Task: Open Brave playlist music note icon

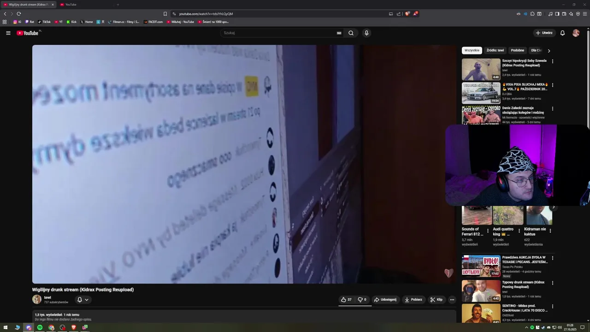Action: click(x=550, y=14)
